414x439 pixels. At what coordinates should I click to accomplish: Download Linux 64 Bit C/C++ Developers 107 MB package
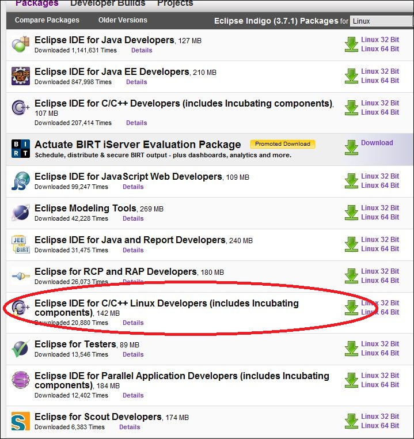[380, 112]
